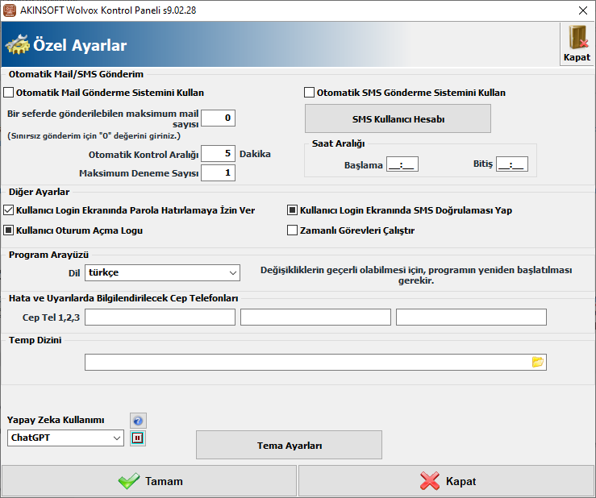Image resolution: width=596 pixels, height=498 pixels.
Task: Click the 'Saat Aralığı' group label
Action: pyautogui.click(x=338, y=143)
